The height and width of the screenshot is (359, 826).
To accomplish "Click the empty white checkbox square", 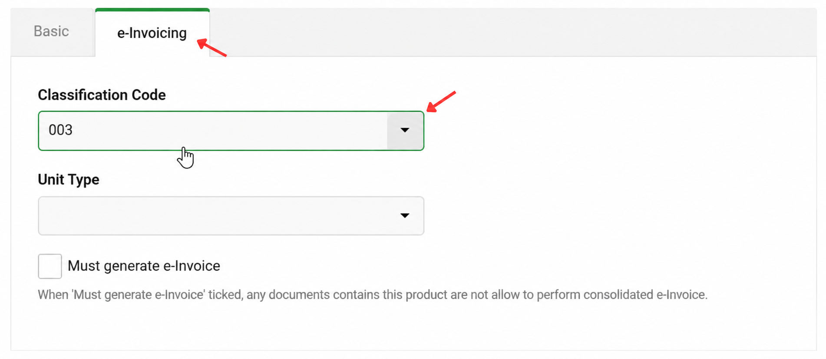I will [50, 266].
